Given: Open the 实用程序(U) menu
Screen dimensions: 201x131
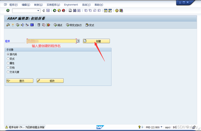Looking at the screenshot, I should click(53, 5).
